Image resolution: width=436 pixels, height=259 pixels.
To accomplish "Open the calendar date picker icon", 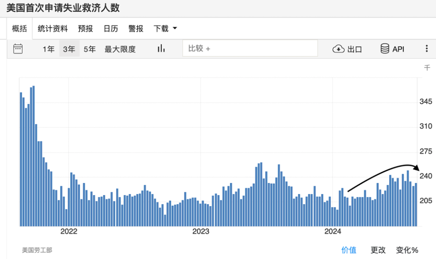I will coord(18,49).
